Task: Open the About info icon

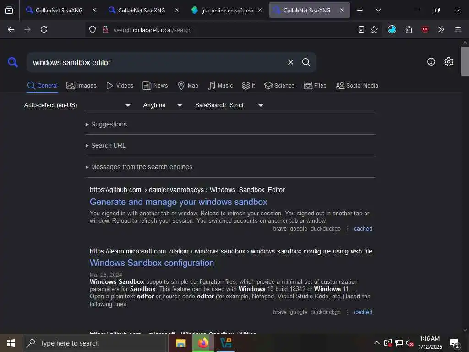Action: click(x=431, y=62)
